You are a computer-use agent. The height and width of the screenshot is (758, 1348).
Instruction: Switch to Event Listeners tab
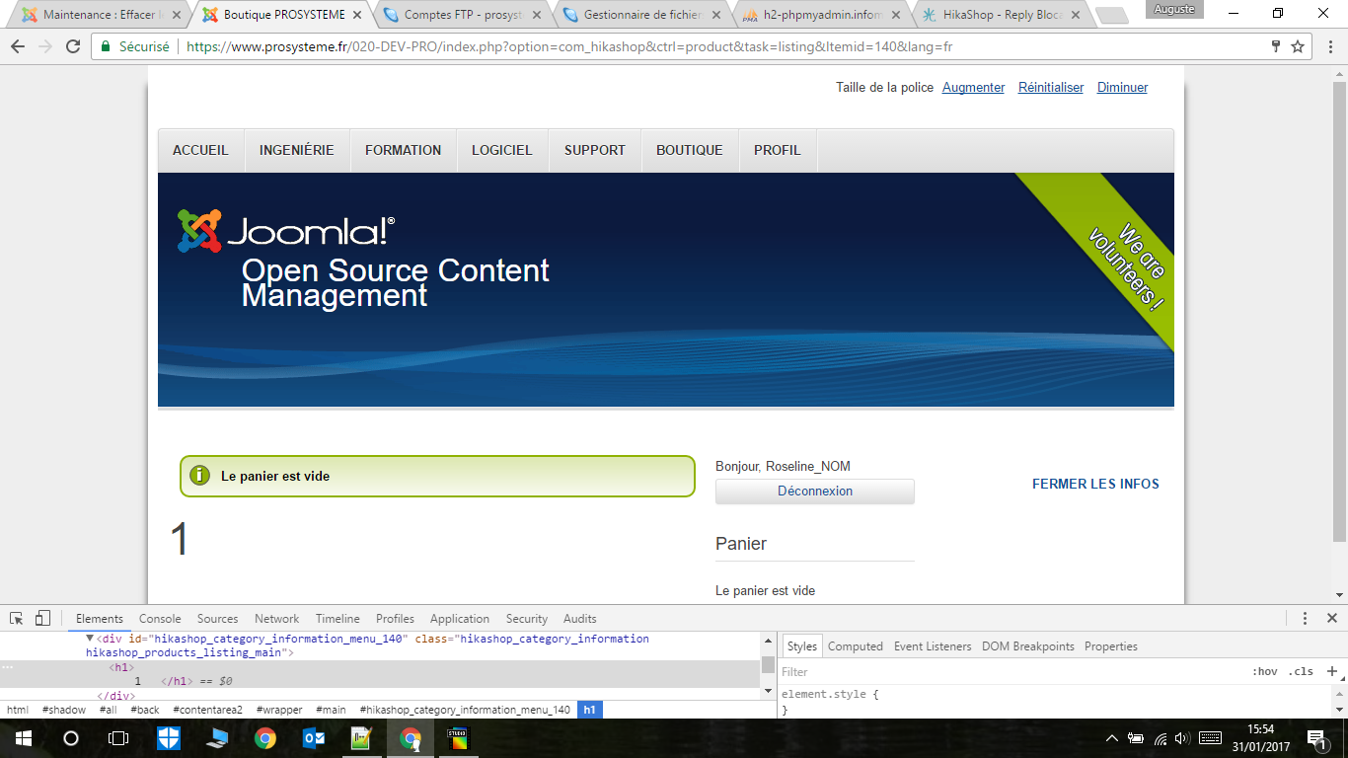click(x=931, y=646)
